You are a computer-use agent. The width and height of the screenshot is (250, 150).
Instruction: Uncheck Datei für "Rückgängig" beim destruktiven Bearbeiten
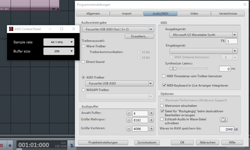(x=162, y=111)
